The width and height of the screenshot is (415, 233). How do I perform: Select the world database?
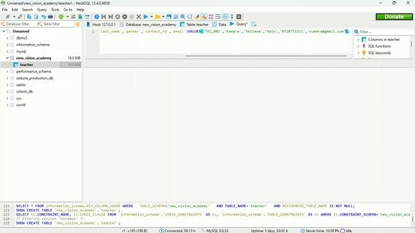coord(21,105)
